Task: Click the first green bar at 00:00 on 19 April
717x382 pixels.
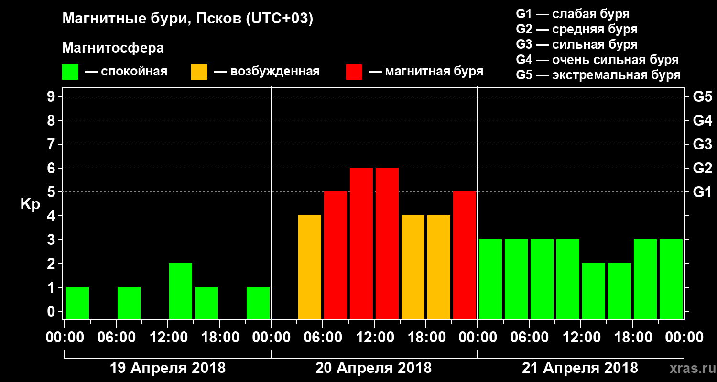Action: (x=77, y=303)
